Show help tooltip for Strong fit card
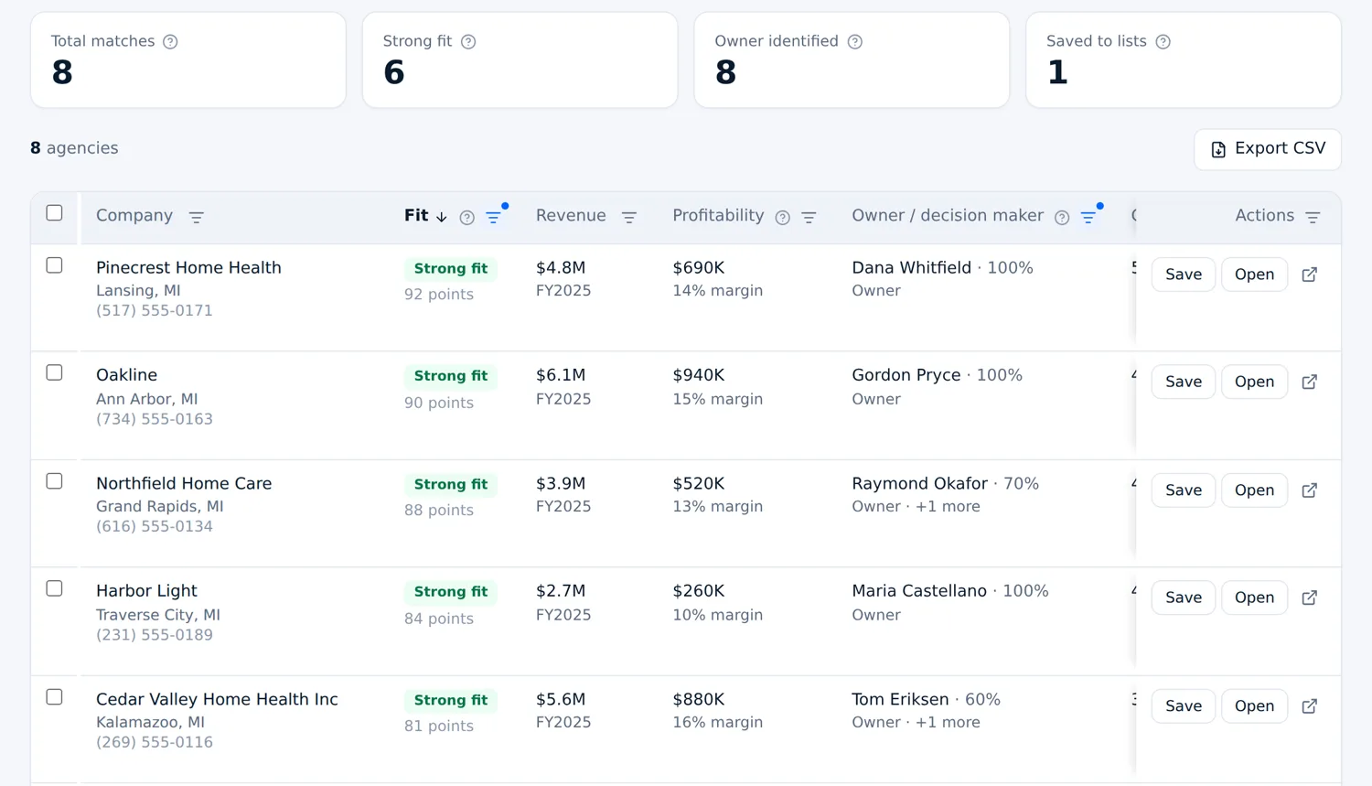1372x786 pixels. click(468, 41)
